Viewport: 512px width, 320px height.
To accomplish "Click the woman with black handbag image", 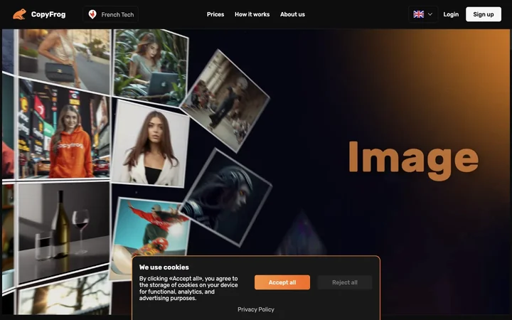I will tap(64, 60).
